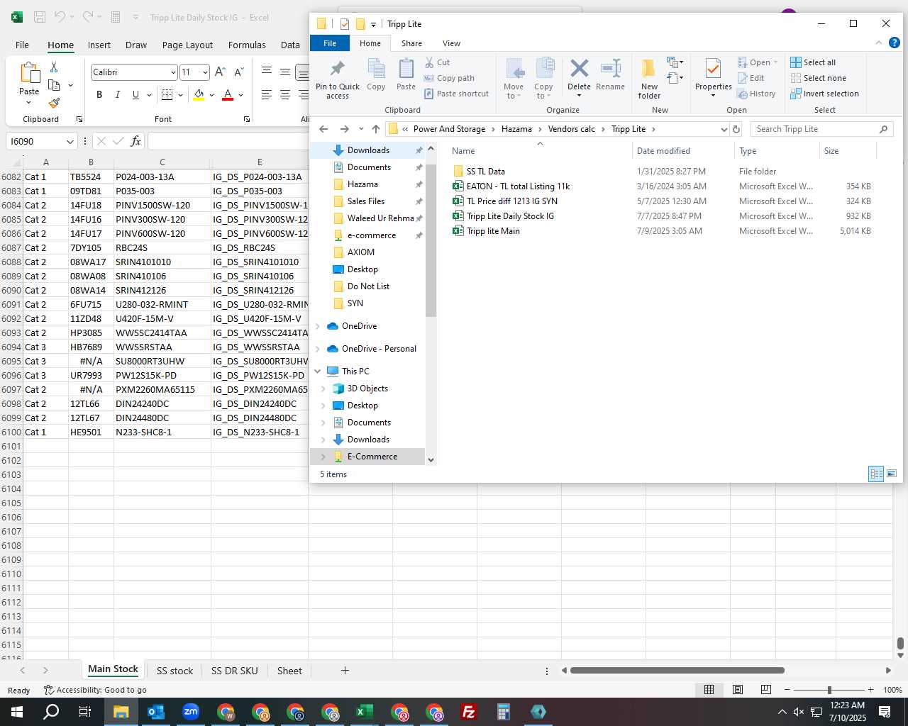Go back using Explorer's back arrow
The height and width of the screenshot is (726, 908).
point(323,129)
